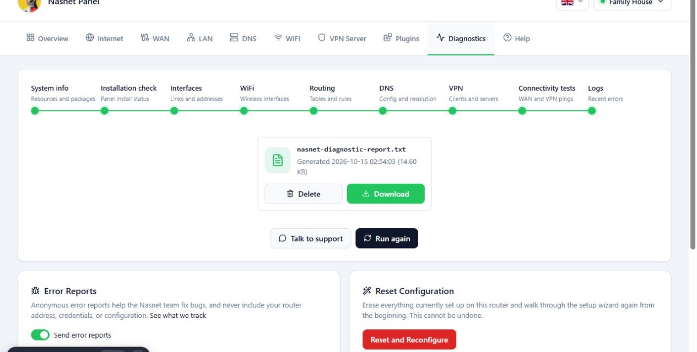Open the language flag dropdown
This screenshot has width=697, height=352.
pyautogui.click(x=572, y=3)
